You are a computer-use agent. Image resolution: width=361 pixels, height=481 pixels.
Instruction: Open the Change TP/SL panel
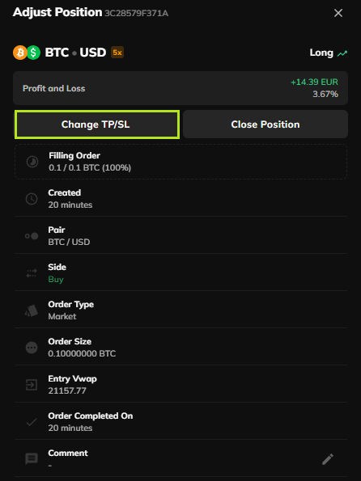tap(97, 124)
